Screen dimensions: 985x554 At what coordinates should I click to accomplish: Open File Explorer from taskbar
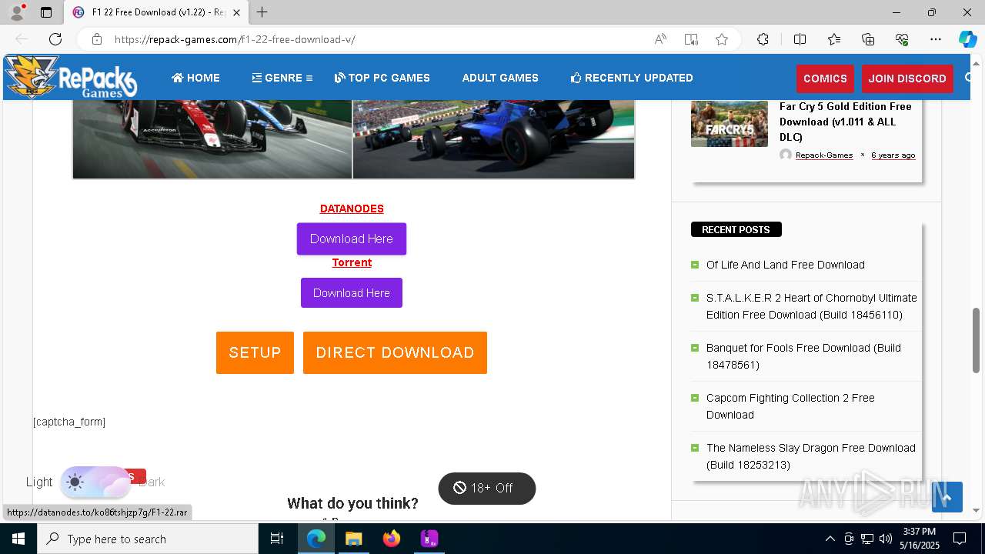tap(353, 539)
